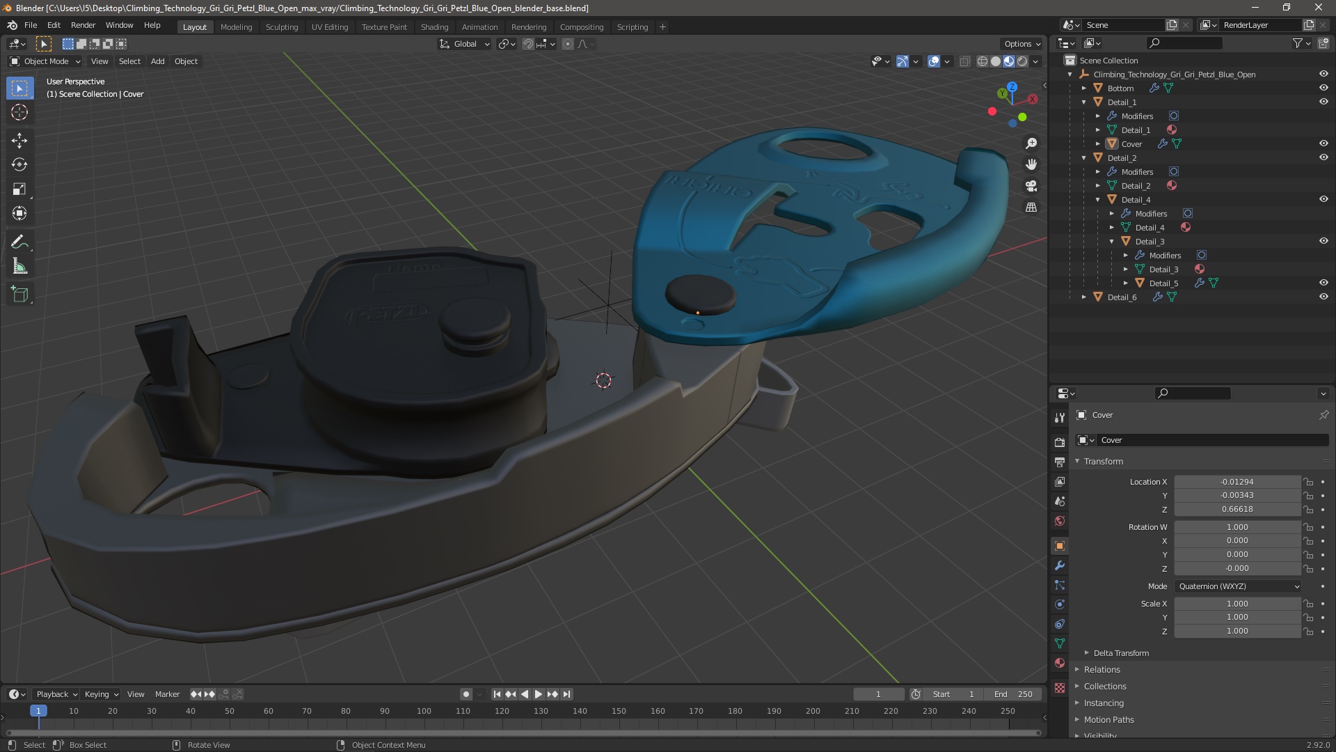
Task: Open the Render menu
Action: pyautogui.click(x=83, y=25)
